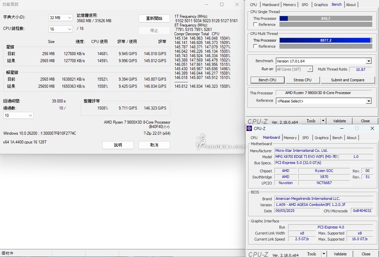The image size is (379, 257).
Task: Enable Reference checkbox under CPU Multi Thread
Action: pyautogui.click(x=256, y=46)
